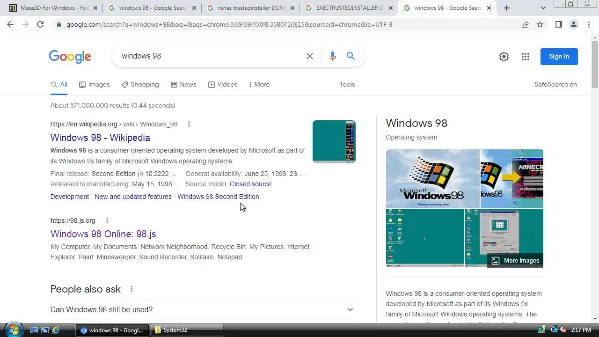
Task: Click the 2:17 PM taskbar clock
Action: (x=581, y=330)
